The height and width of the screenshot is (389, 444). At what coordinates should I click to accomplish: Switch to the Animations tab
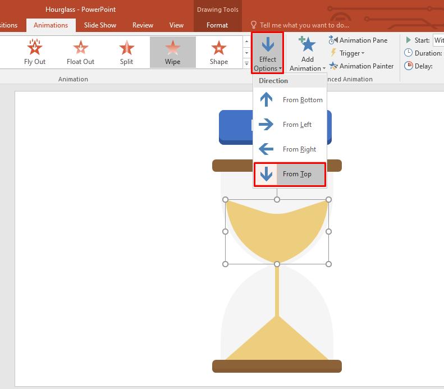pos(51,25)
